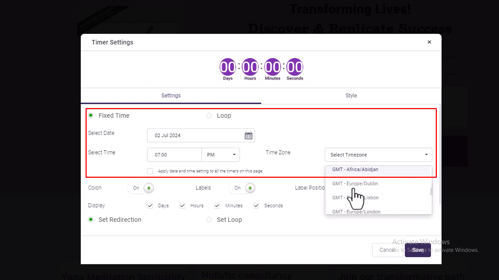Select the Fixed Time radio button
Screen dimensions: 499x280
[x=91, y=115]
